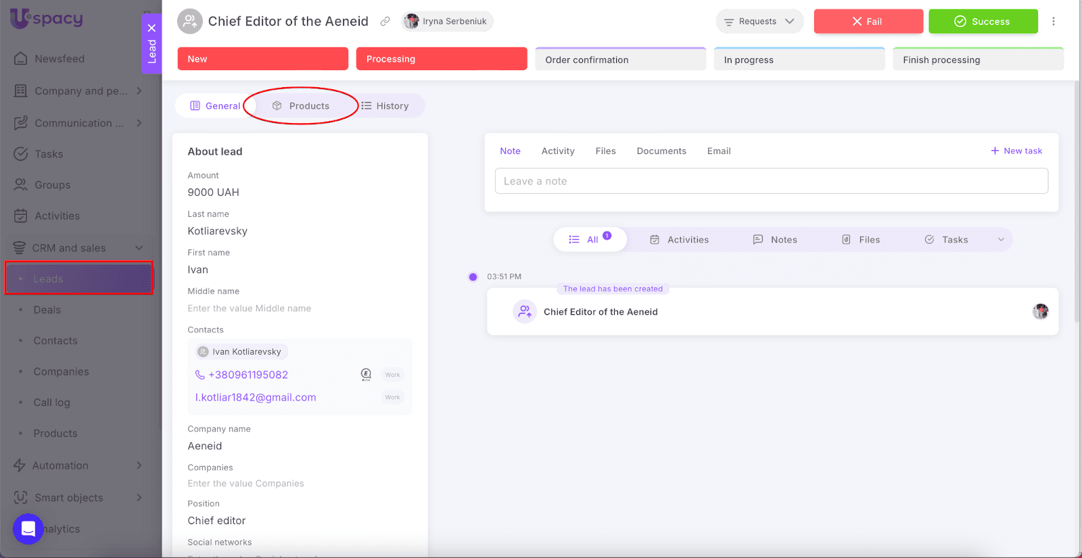Open Tasks in the left sidebar
Image resolution: width=1082 pixels, height=558 pixels.
point(49,154)
